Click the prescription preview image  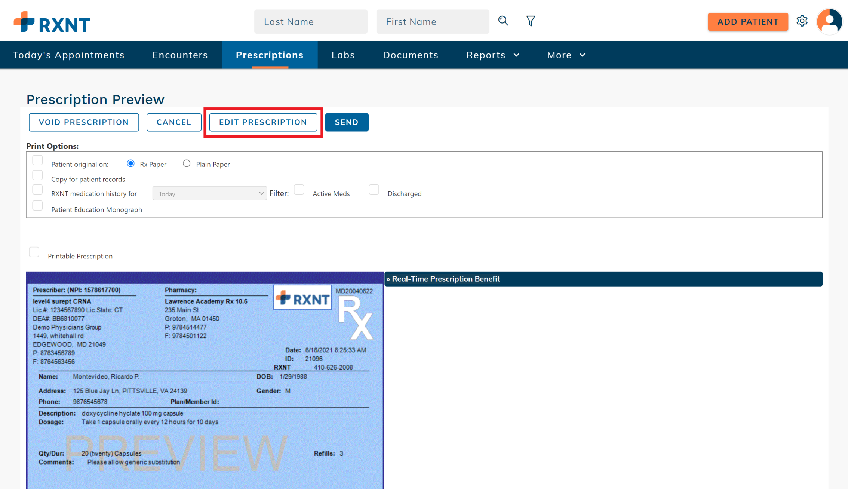click(205, 380)
